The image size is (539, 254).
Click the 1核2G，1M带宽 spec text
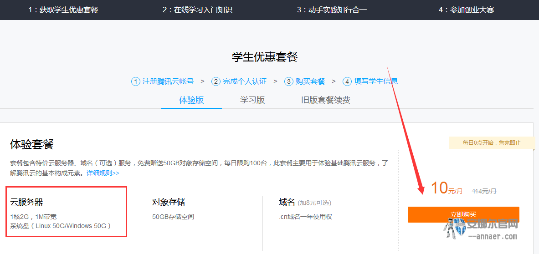coord(33,217)
